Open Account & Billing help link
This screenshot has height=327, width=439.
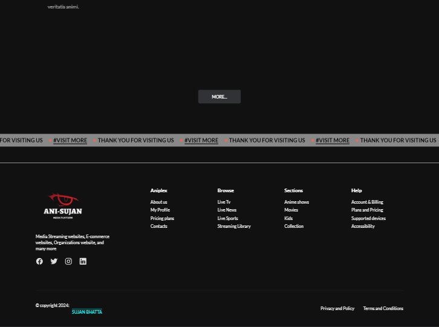pos(367,202)
